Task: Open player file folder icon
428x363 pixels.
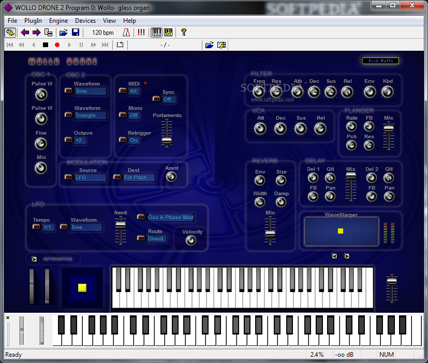Action: [210, 45]
